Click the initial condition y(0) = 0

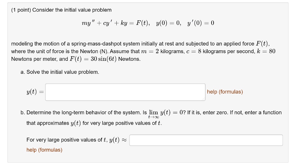coord(168,23)
